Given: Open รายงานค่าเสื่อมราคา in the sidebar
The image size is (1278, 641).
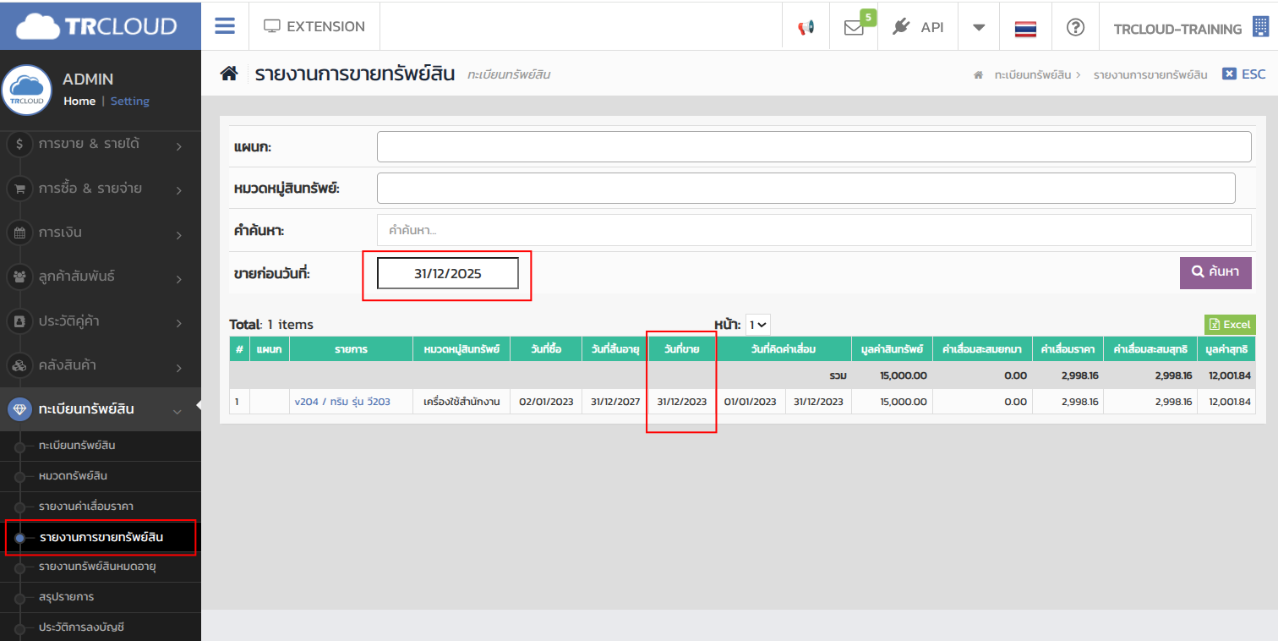Looking at the screenshot, I should 86,506.
